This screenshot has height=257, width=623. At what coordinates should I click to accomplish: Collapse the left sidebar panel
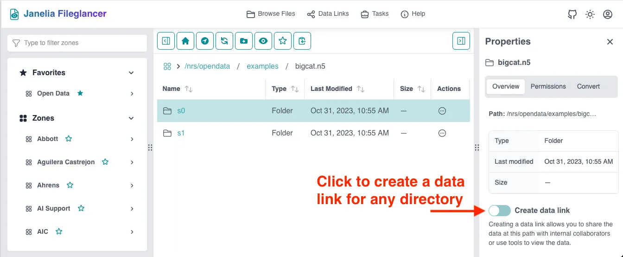click(x=166, y=41)
